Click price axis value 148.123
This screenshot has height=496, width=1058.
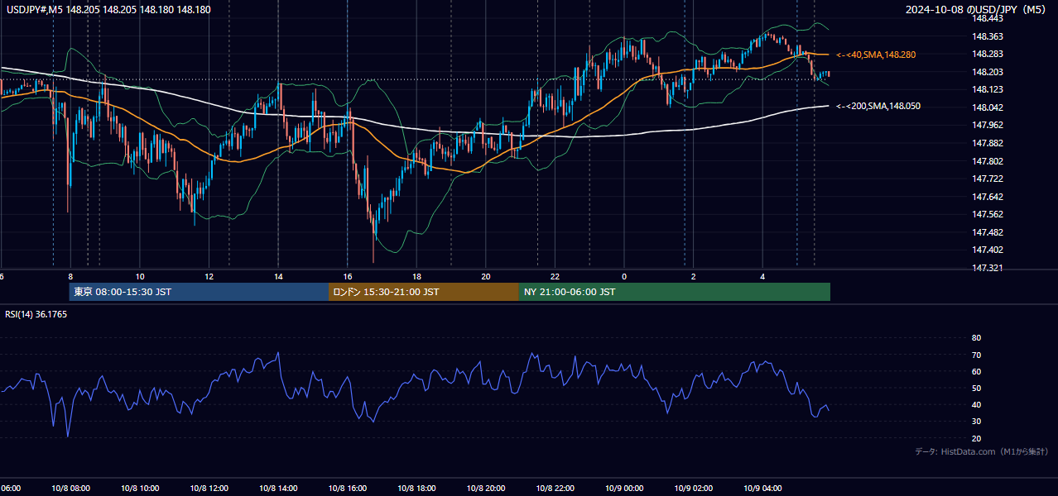pyautogui.click(x=986, y=89)
